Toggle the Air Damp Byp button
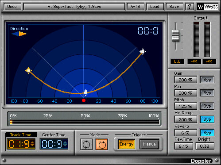The width and height of the screenshot is (221, 165). pos(207,119)
